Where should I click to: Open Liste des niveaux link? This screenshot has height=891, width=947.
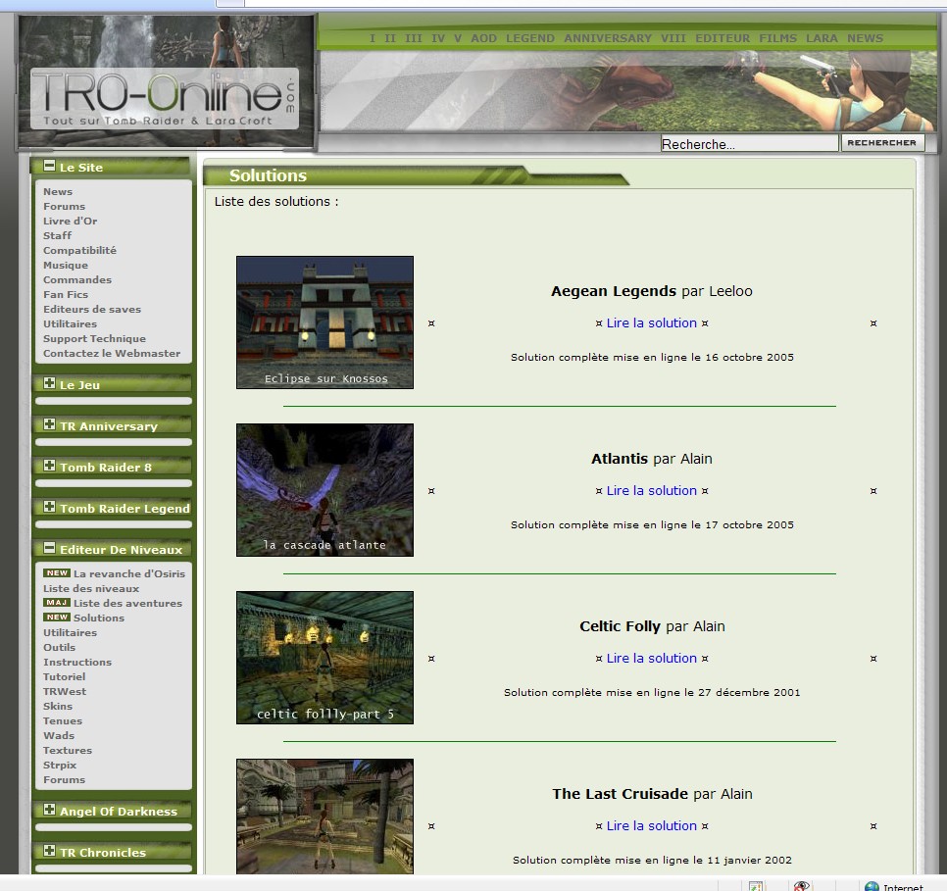91,588
